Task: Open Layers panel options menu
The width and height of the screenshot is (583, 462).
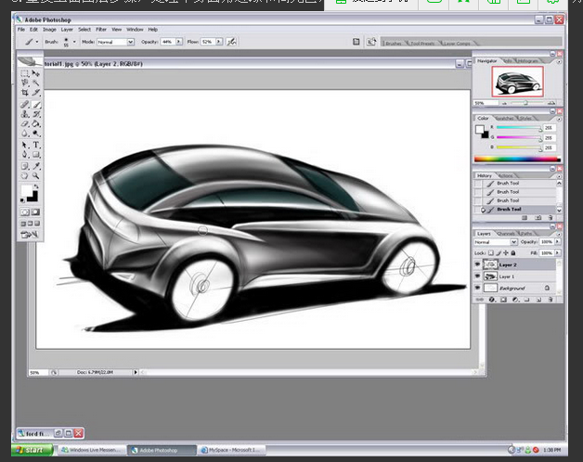Action: tap(558, 234)
